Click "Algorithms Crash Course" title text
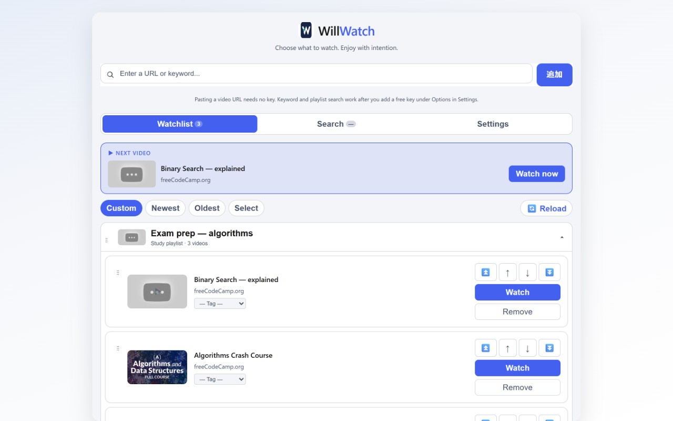This screenshot has width=673, height=421. click(x=233, y=355)
